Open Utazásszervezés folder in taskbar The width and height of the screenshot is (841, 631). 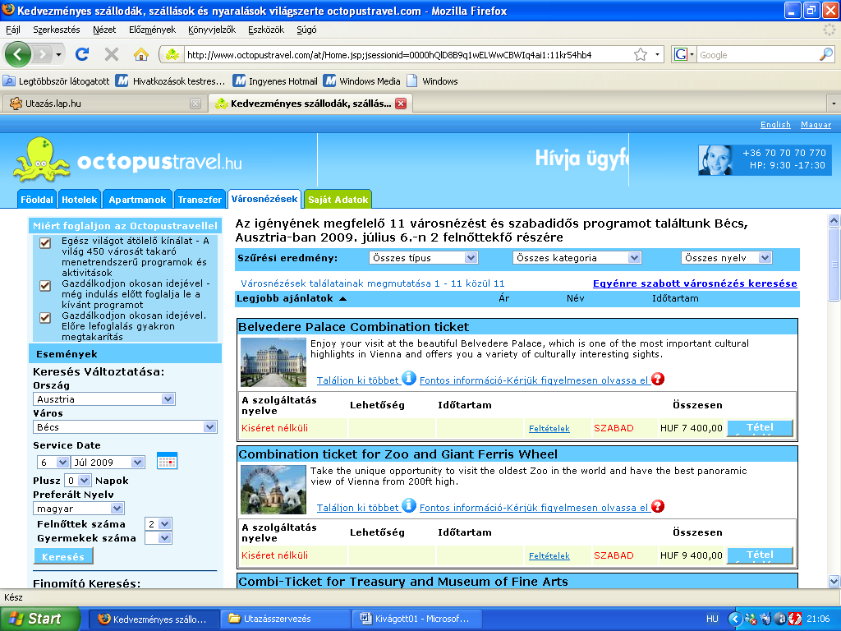click(x=284, y=619)
